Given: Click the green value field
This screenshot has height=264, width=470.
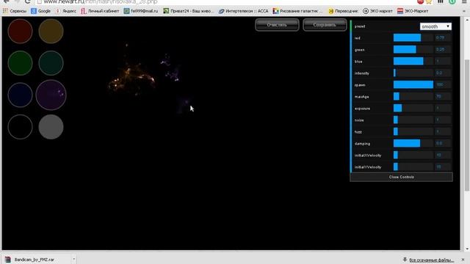Looking at the screenshot, I should (x=443, y=49).
